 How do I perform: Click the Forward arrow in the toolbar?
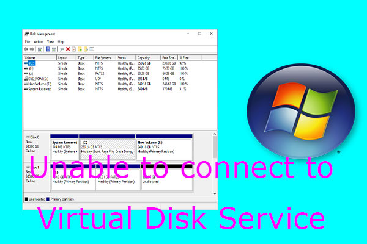coord(32,49)
